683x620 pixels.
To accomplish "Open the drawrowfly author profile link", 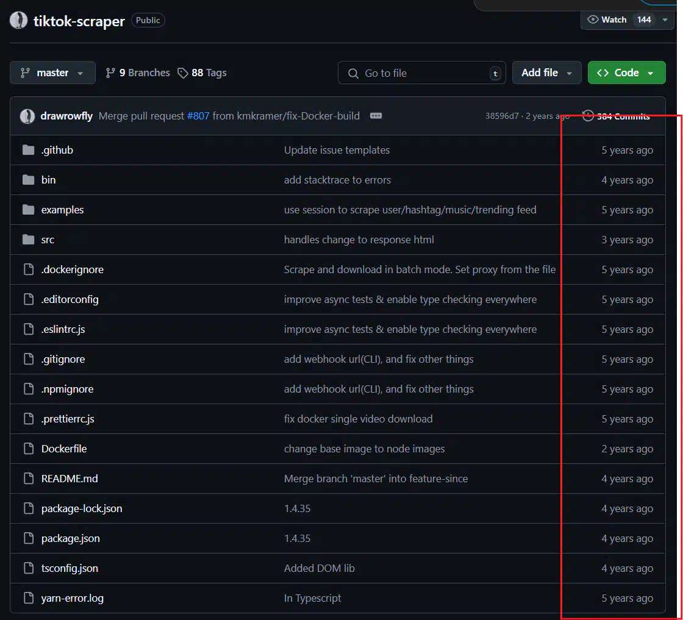I will (x=66, y=116).
